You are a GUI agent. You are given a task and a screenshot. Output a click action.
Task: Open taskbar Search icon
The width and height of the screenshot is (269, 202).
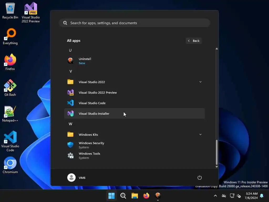pos(123,196)
